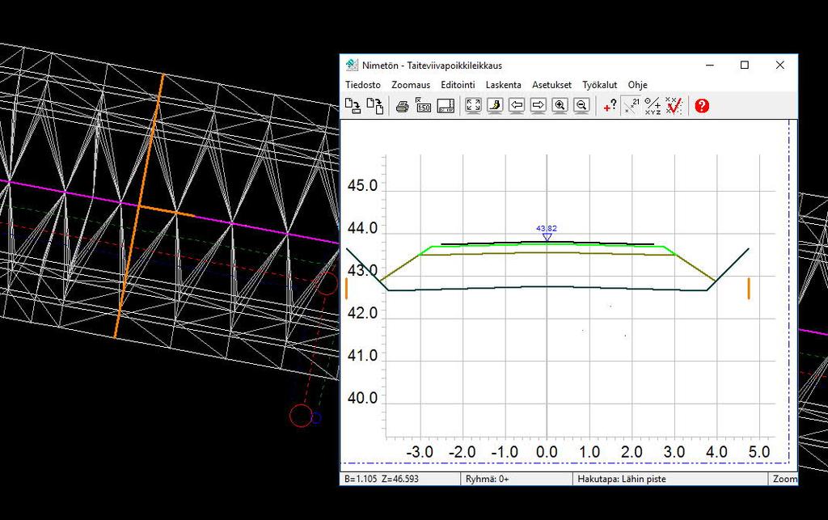Viewport: 828px width, 520px height.
Task: Go to next cross-section with right arrow
Action: click(538, 106)
